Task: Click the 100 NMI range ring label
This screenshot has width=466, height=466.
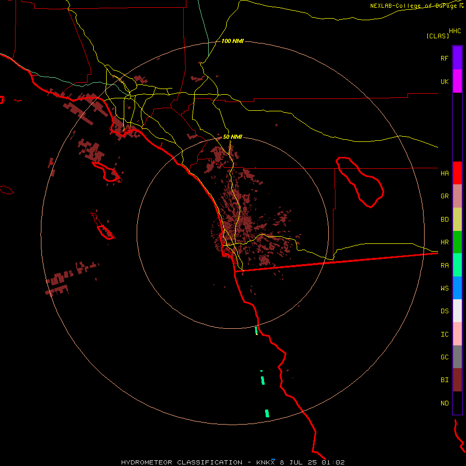Action: pos(232,41)
